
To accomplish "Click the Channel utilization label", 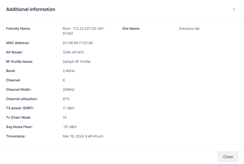I will (x=22, y=99).
